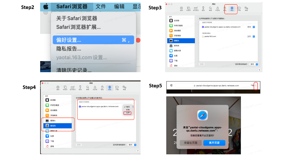The image size is (294, 157).
Task: Select 麦克风 microphone row in Step3 sidebar
Action: (x=181, y=46)
